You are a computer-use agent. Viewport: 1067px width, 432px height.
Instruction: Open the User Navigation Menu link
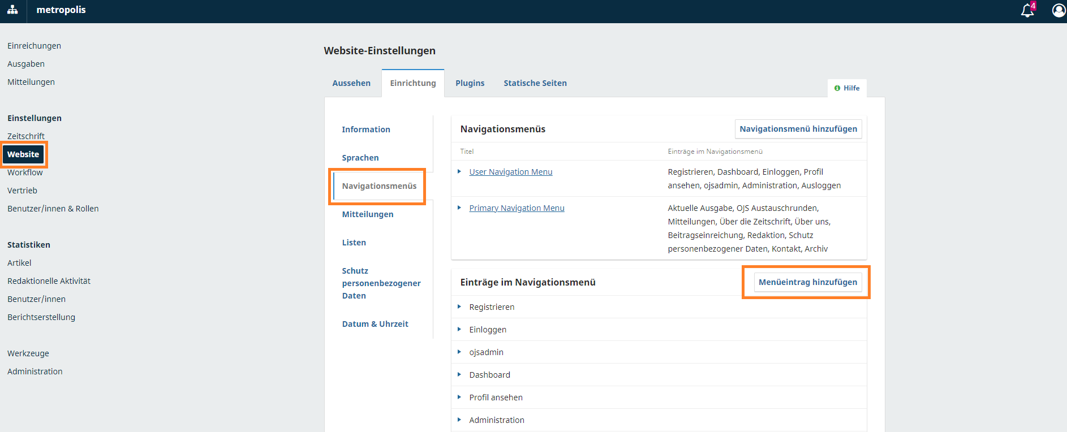pos(510,172)
